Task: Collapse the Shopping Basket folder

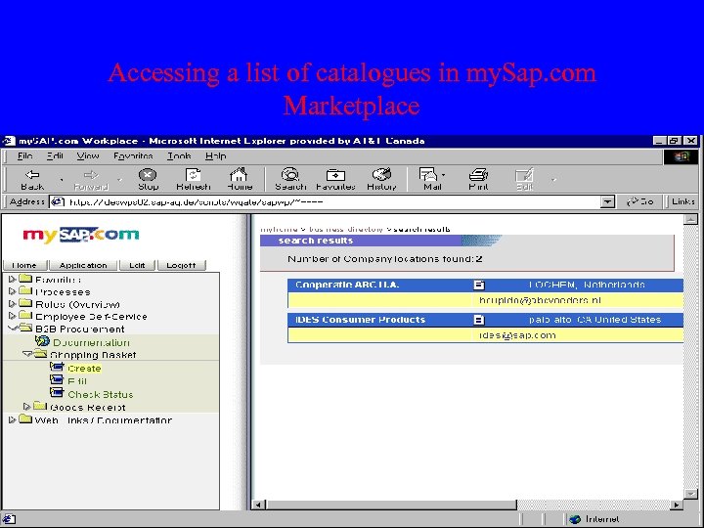Action: (27, 354)
